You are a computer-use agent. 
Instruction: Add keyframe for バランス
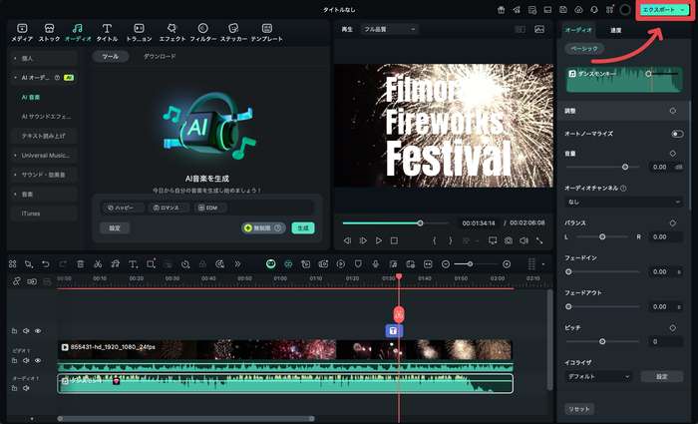tap(673, 223)
